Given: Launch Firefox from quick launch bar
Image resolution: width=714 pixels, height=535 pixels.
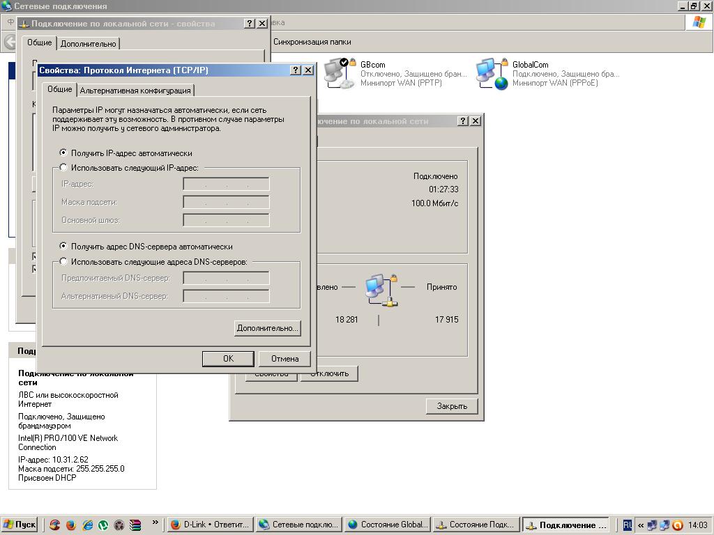Looking at the screenshot, I should tap(70, 525).
